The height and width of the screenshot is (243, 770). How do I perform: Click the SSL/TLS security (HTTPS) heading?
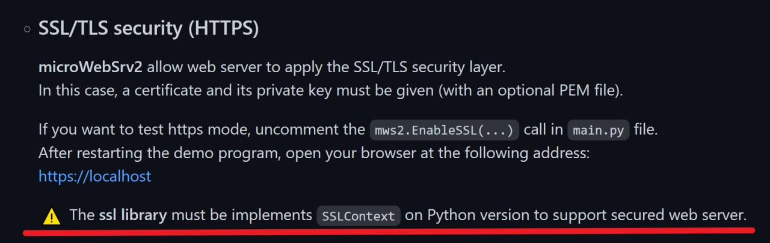149,28
